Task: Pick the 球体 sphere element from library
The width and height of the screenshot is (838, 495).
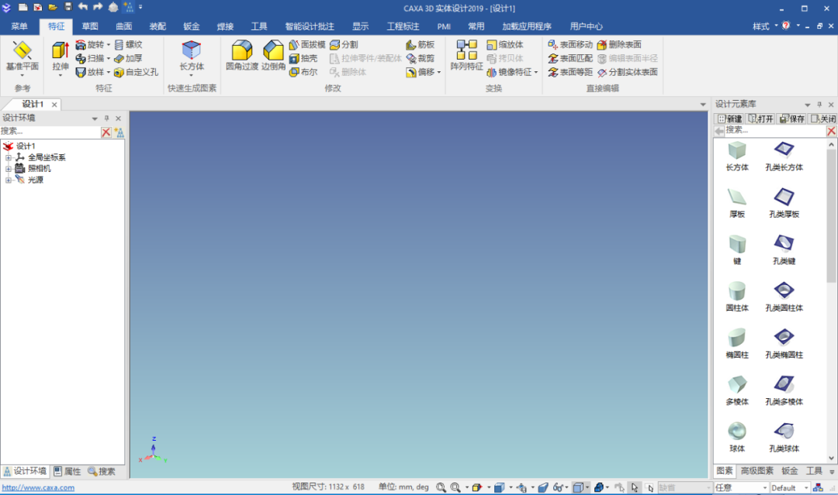Action: coord(737,437)
